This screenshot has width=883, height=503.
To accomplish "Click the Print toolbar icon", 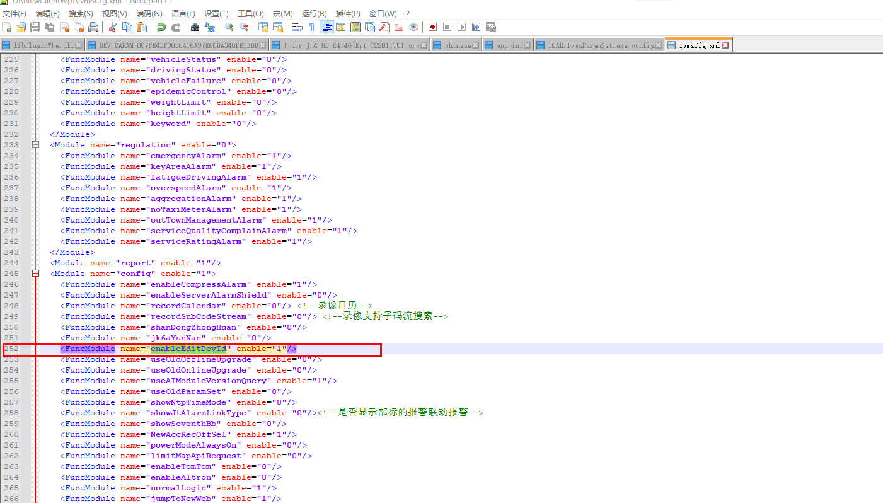I will pyautogui.click(x=93, y=27).
